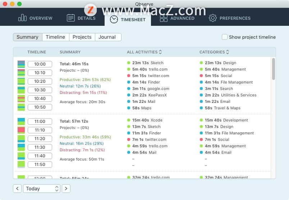Image resolution: width=289 pixels, height=200 pixels.
Task: Select the 11:30 time slot
Action: 40,147
